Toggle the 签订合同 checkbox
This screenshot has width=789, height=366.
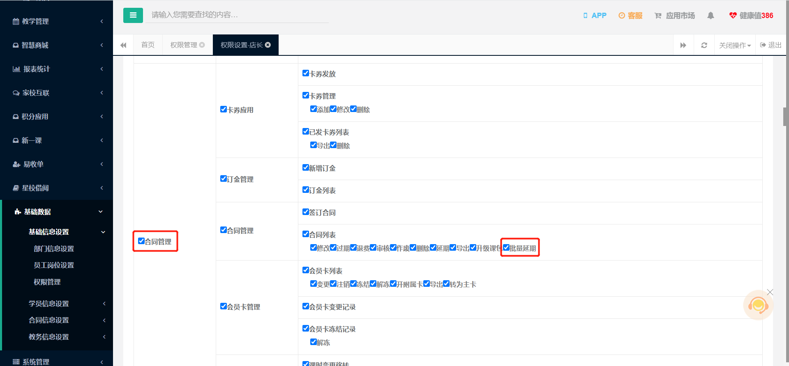coord(306,212)
